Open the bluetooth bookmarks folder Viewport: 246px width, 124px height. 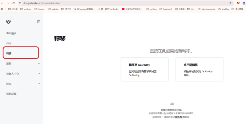pos(166,9)
